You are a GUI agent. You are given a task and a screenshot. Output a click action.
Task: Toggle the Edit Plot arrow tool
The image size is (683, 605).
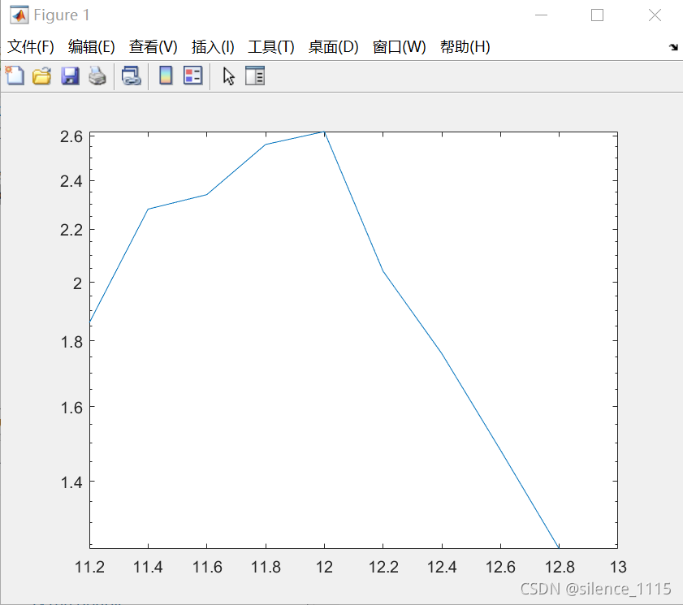pyautogui.click(x=229, y=76)
